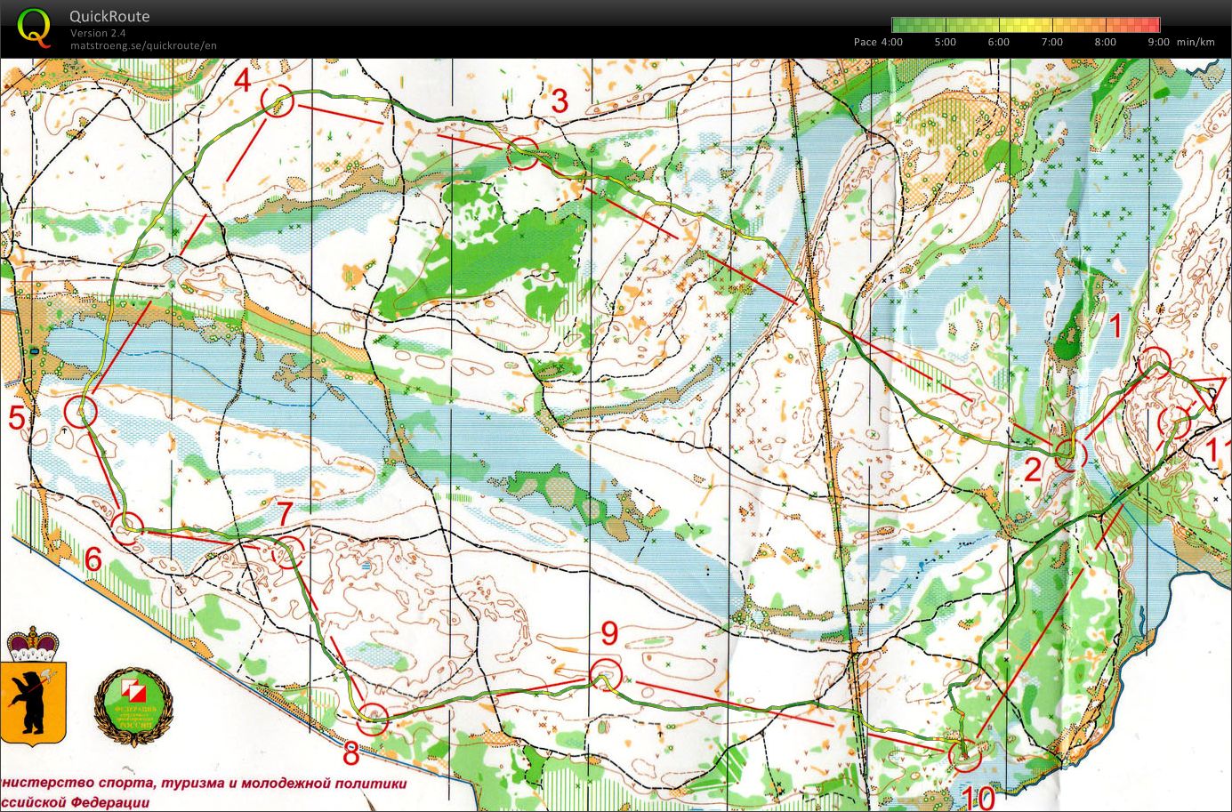The width and height of the screenshot is (1232, 812).
Task: Click the red Russian ministry text at bottom
Action: click(x=205, y=784)
